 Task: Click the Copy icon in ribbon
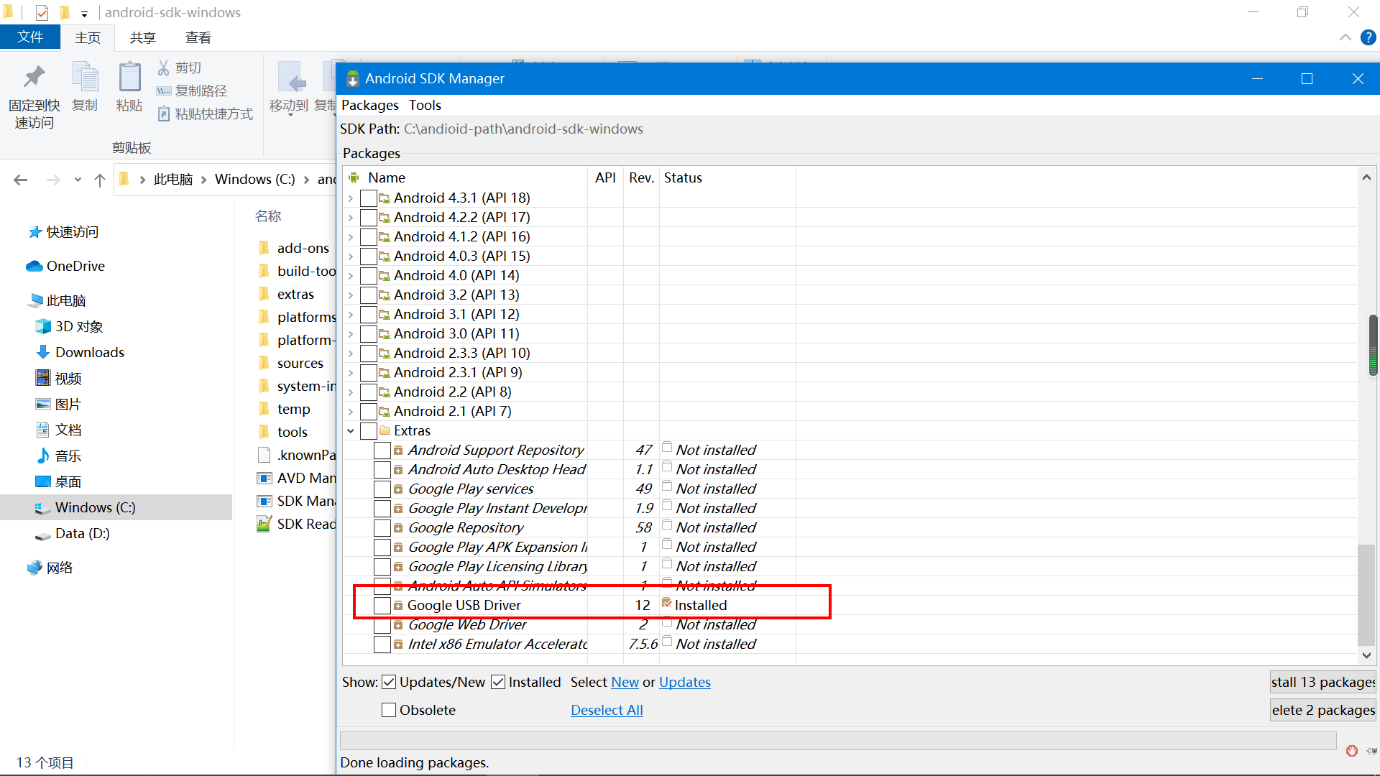point(85,78)
